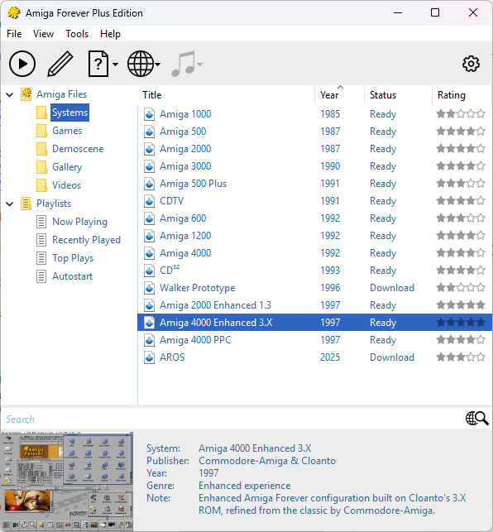Image resolution: width=493 pixels, height=532 pixels.
Task: Select the Playlists node icon
Action: click(x=26, y=204)
